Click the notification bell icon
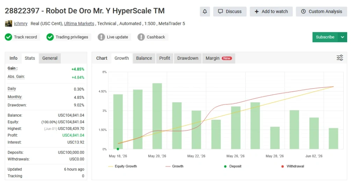358x183 pixels. tap(205, 12)
